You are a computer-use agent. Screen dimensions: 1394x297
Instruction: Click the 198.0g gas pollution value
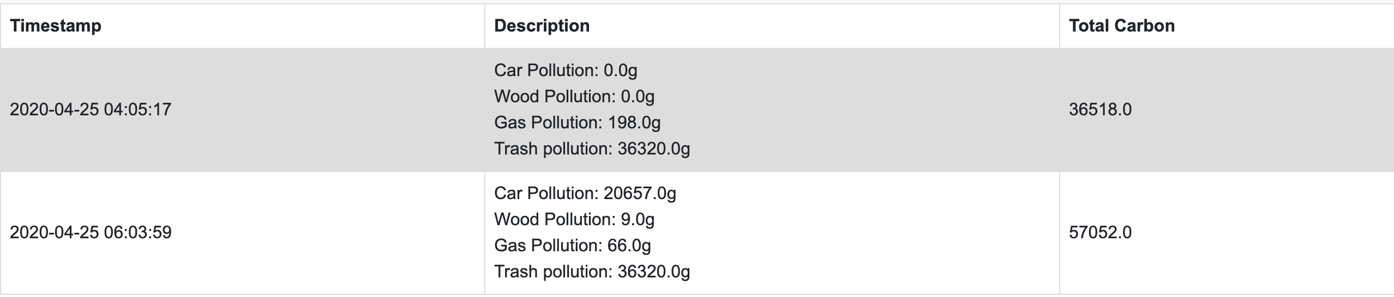click(634, 122)
